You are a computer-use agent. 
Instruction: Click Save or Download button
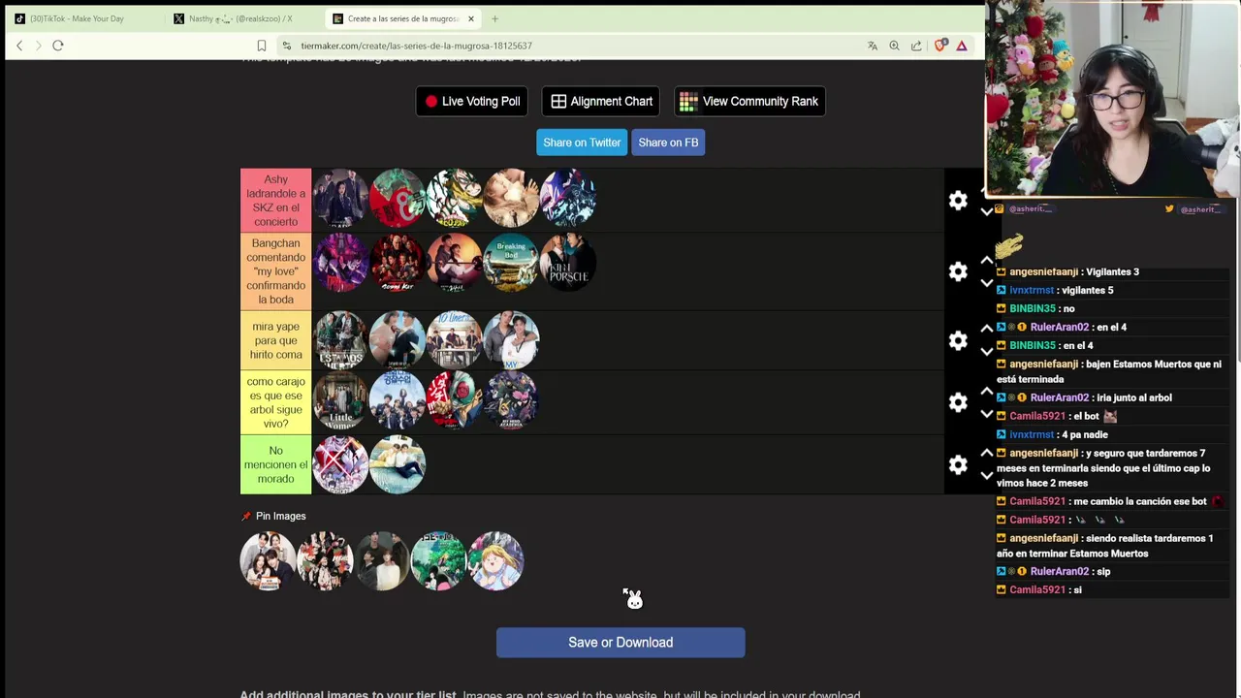coord(620,643)
